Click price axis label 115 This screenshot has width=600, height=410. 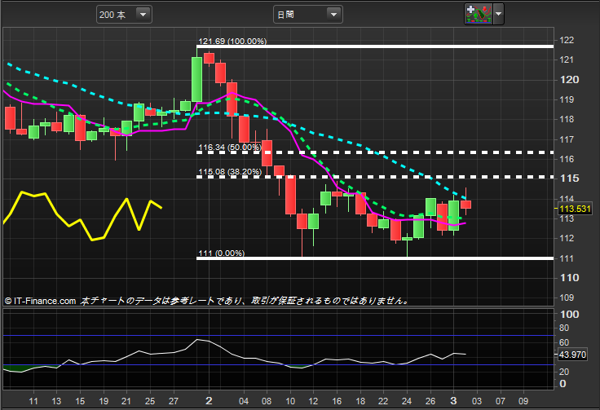tap(569, 179)
